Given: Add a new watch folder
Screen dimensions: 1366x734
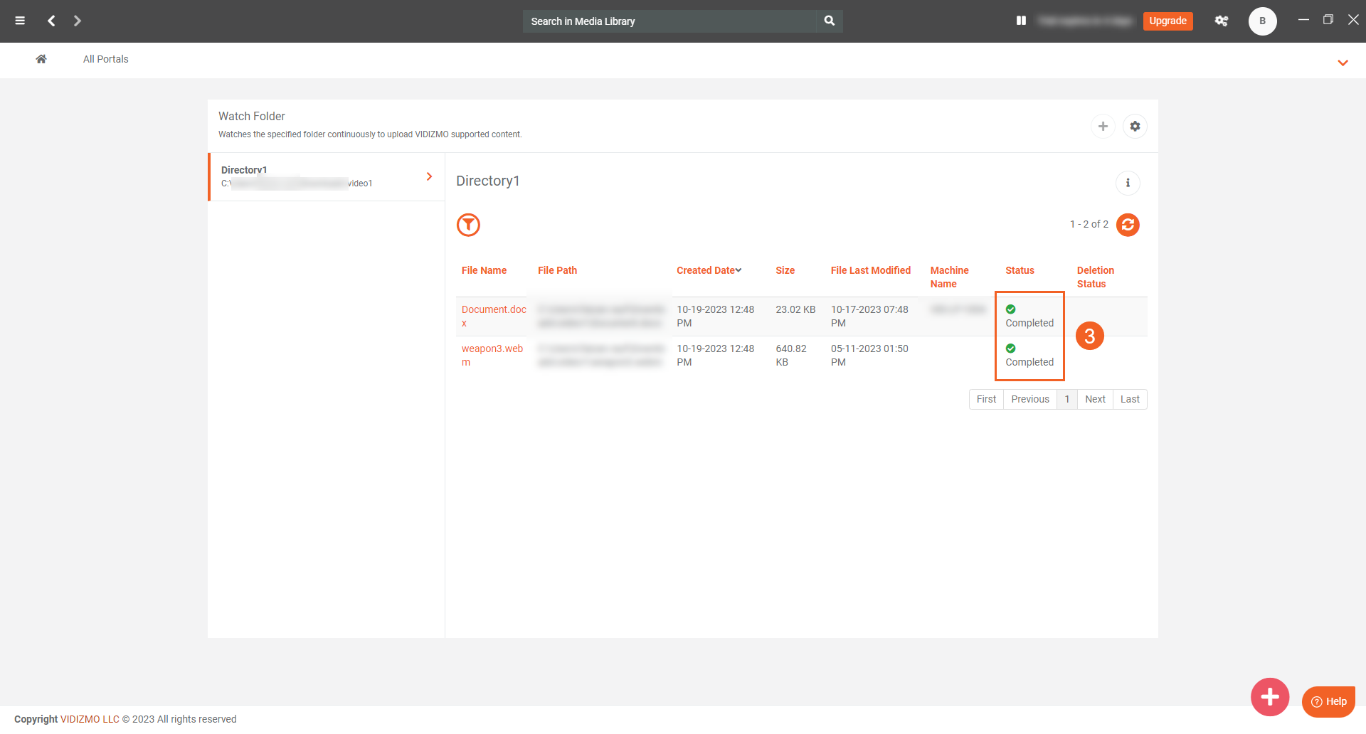Looking at the screenshot, I should point(1103,126).
